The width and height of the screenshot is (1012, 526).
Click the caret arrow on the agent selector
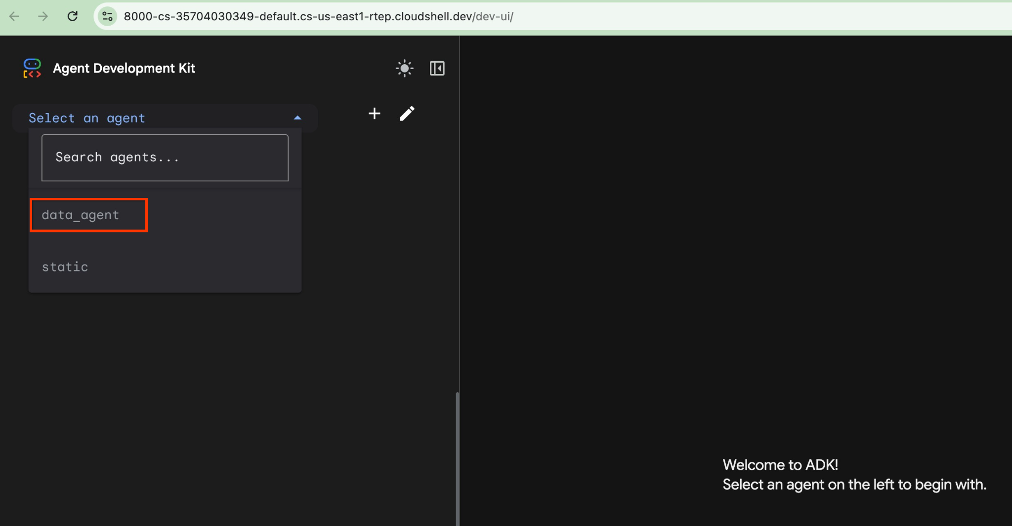tap(297, 118)
